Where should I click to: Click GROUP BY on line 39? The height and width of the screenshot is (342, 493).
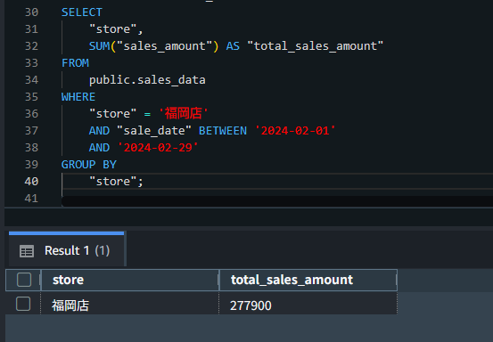pyautogui.click(x=88, y=165)
